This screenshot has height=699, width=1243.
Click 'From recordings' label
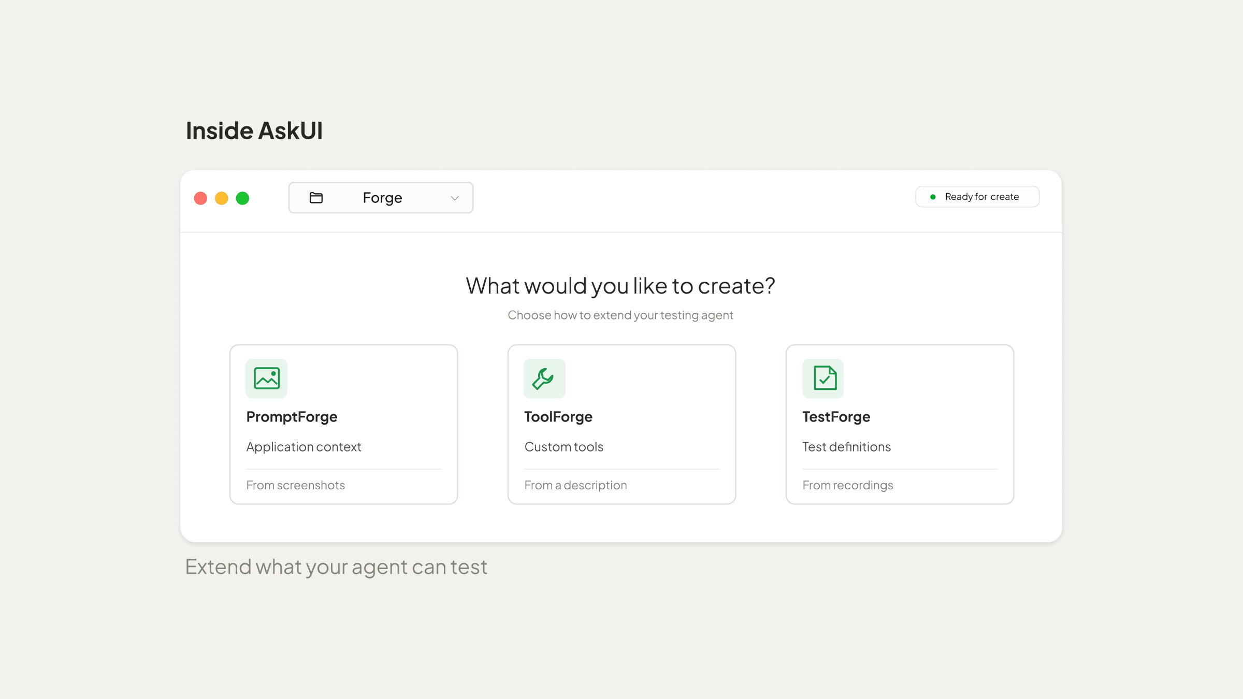coord(847,485)
